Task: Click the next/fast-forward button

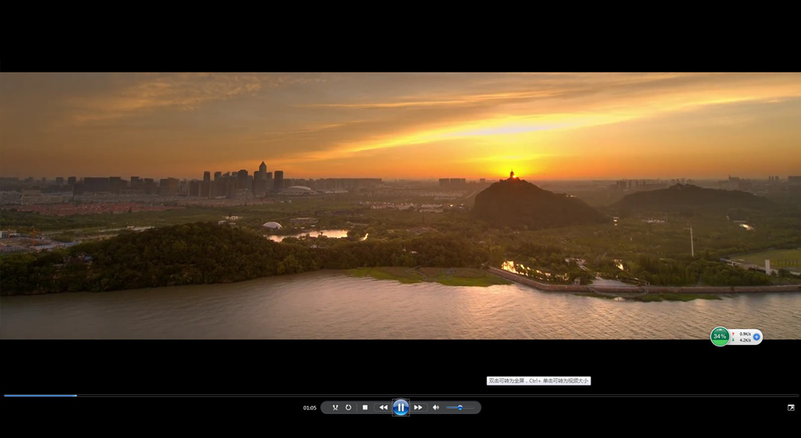Action: [x=418, y=408]
